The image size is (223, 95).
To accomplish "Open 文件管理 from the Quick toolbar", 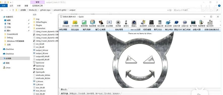I will (x=75, y=23).
